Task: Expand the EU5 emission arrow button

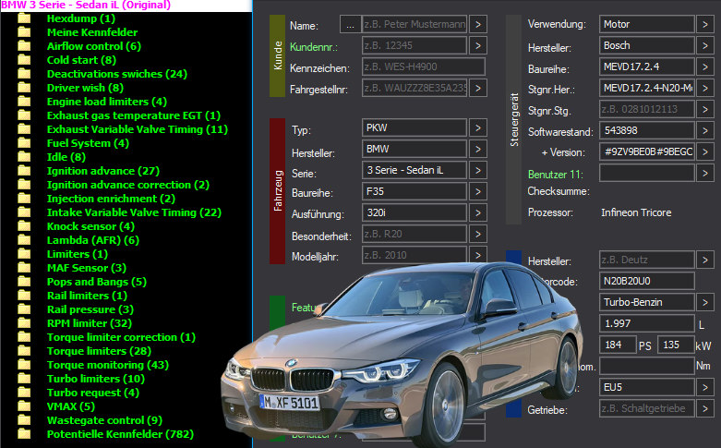Action: (705, 387)
